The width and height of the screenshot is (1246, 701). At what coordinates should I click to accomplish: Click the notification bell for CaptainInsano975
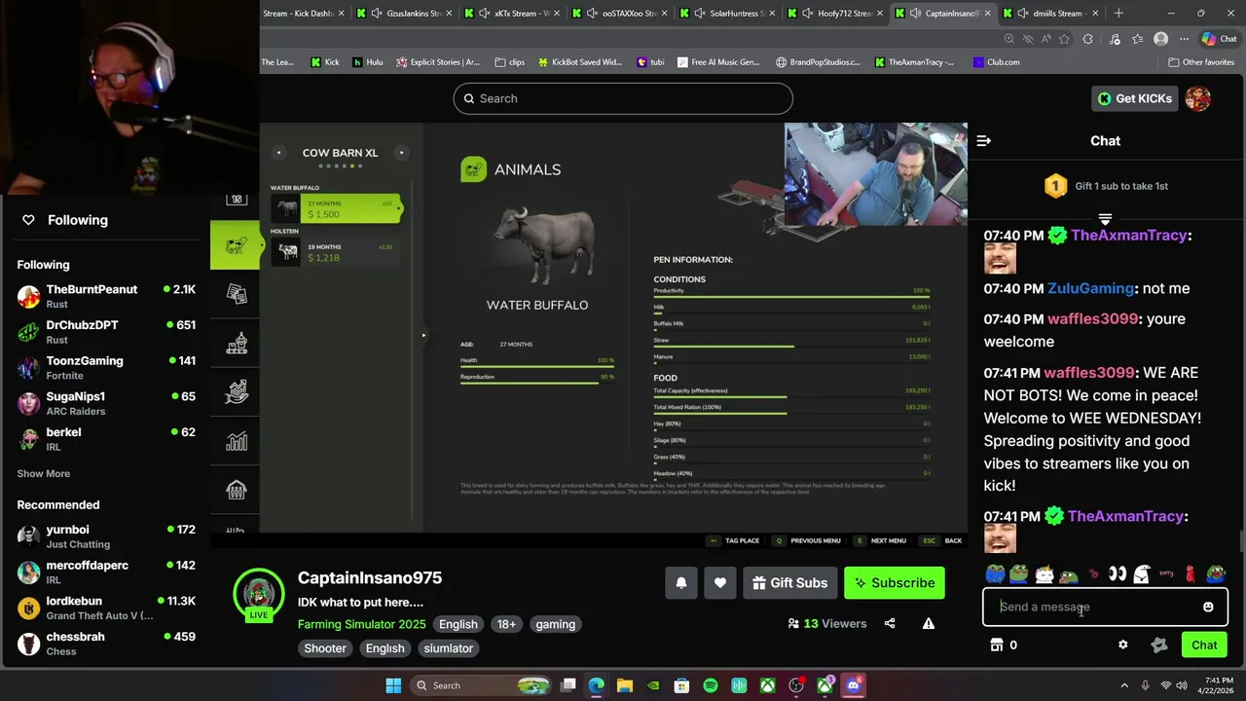[681, 583]
